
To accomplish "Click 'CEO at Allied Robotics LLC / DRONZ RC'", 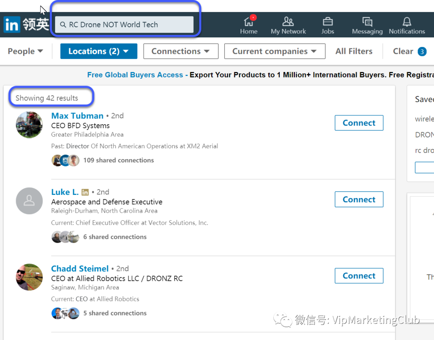I will pos(117,279).
